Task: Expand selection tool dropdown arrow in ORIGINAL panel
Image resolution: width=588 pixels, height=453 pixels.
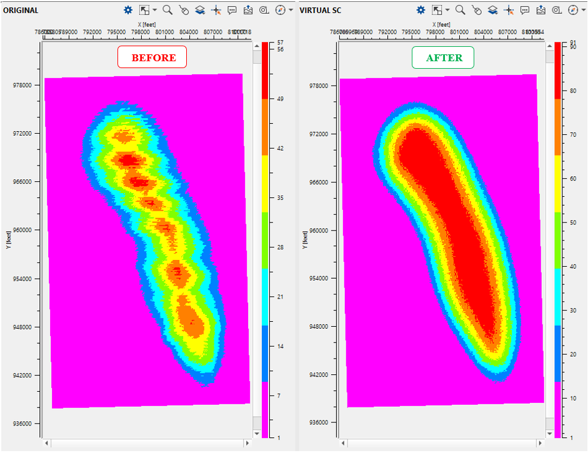Action: pos(154,10)
